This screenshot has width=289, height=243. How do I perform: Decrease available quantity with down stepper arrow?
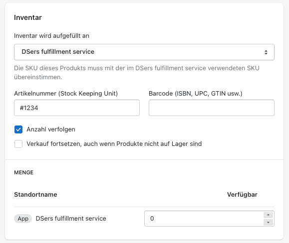[268, 223]
